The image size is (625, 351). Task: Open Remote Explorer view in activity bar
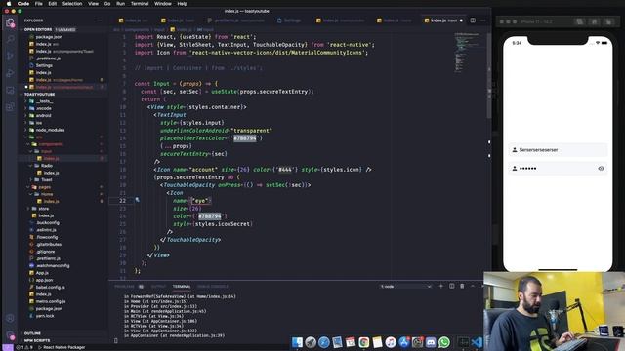(x=10, y=91)
